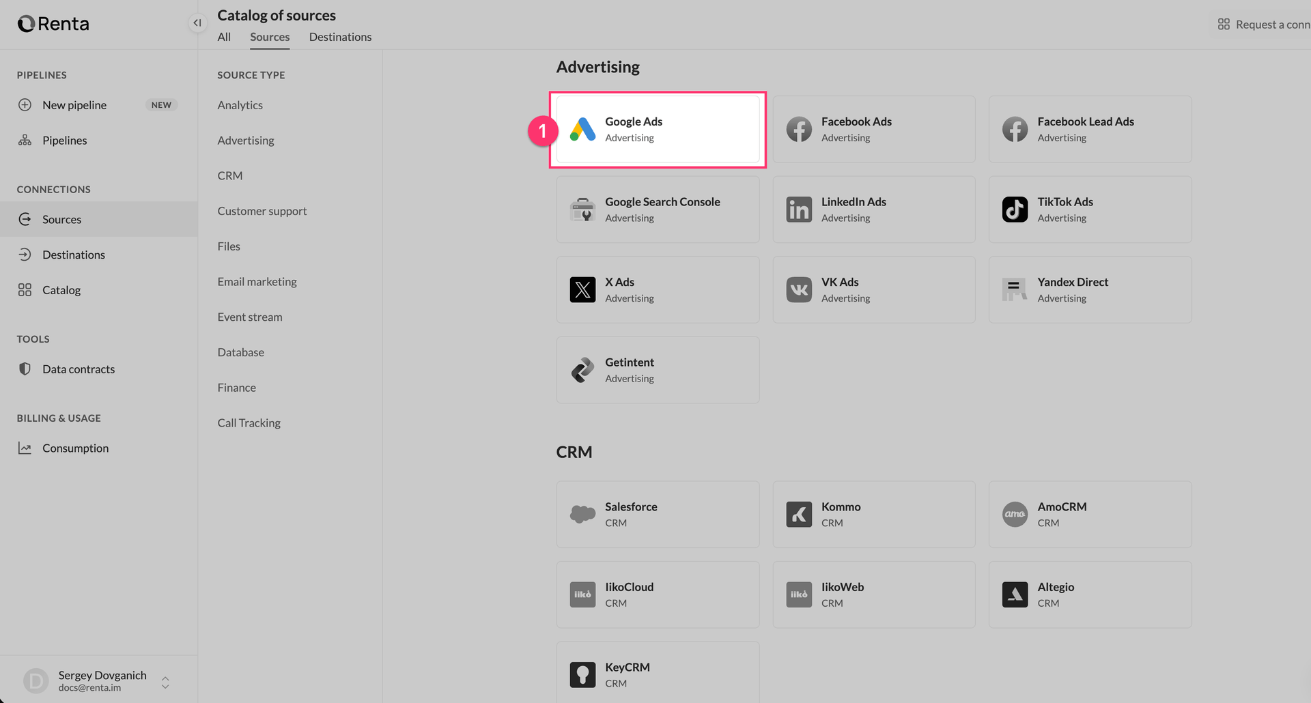Click the New pipeline plus icon
1311x703 pixels.
click(x=25, y=104)
